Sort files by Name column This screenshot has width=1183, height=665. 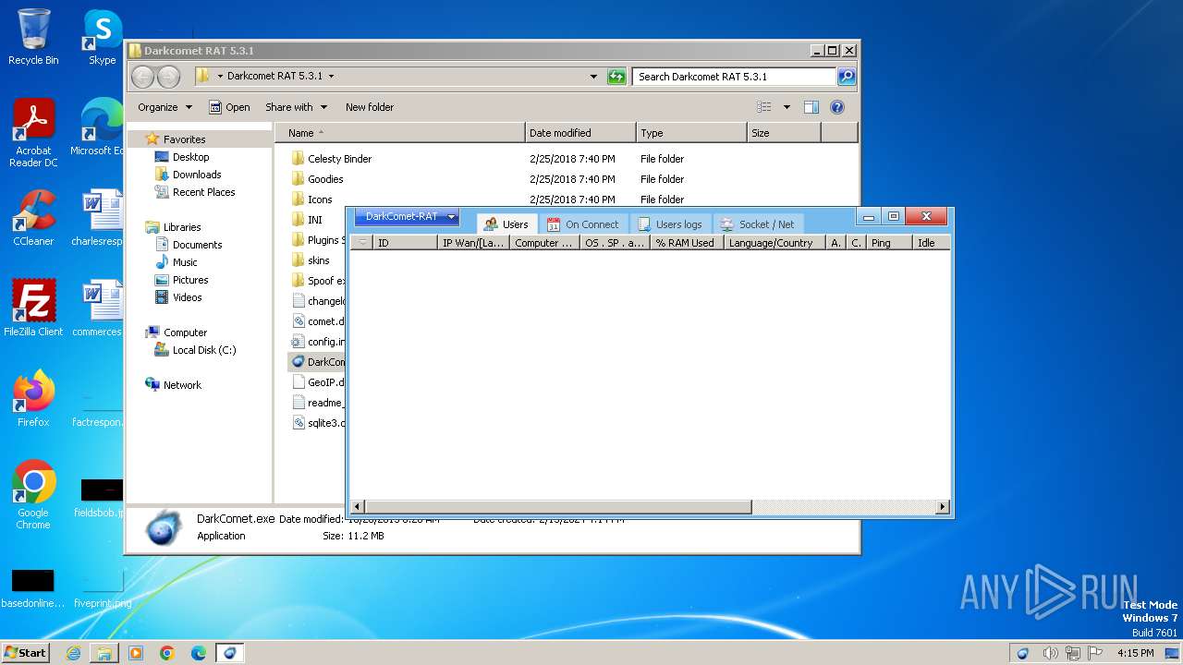pos(400,133)
